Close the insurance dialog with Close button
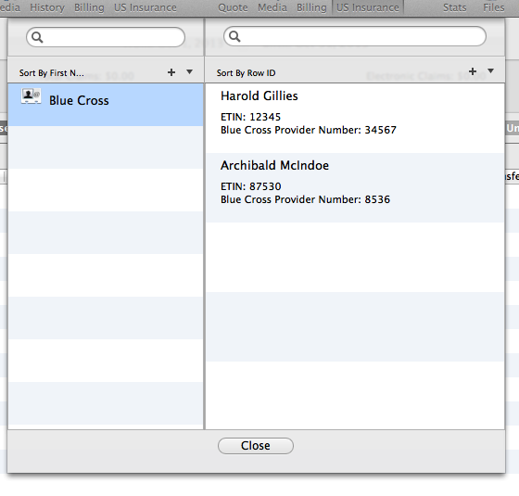The width and height of the screenshot is (519, 496). 256,446
